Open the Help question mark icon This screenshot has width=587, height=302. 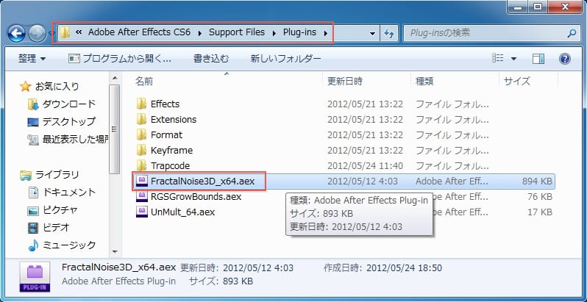point(564,58)
